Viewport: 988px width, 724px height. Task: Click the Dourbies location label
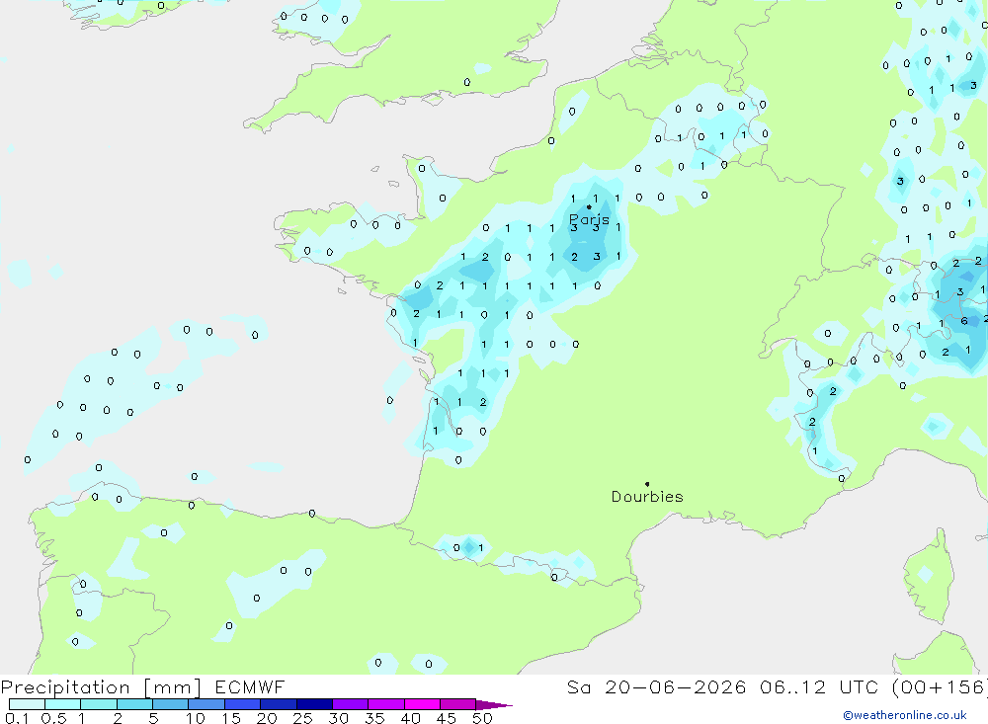(647, 497)
